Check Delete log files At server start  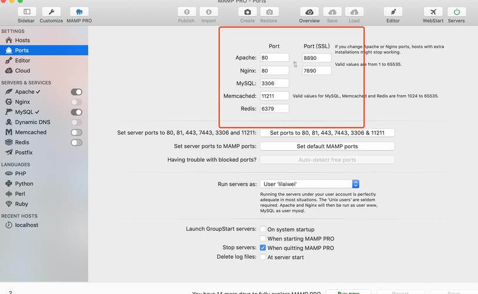263,257
